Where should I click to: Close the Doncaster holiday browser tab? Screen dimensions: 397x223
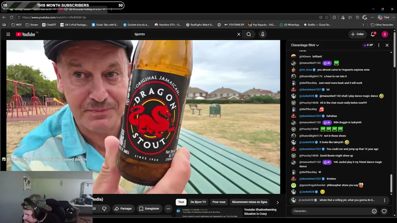pos(104,9)
